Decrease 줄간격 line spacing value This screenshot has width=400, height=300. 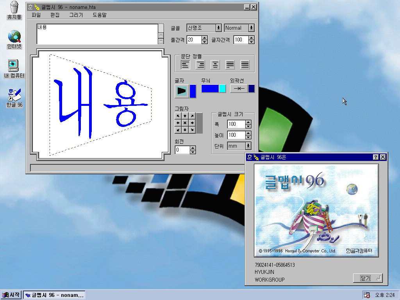(x=205, y=42)
